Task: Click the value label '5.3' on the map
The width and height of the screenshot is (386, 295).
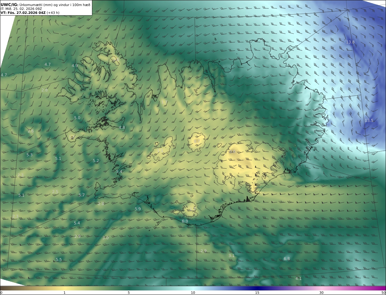Action: pos(29,155)
